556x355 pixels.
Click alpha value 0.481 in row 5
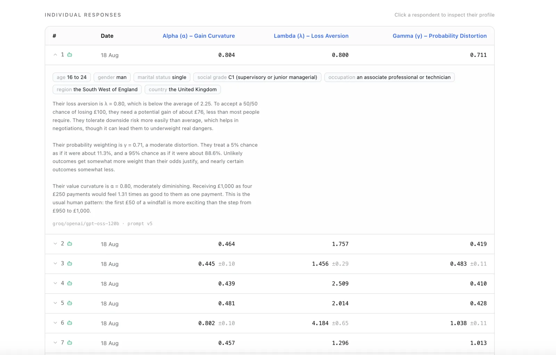[x=227, y=303]
